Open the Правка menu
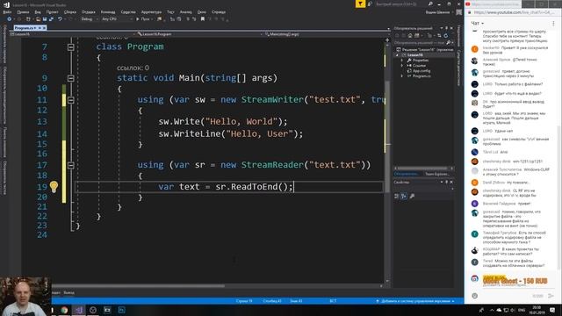This screenshot has height=316, width=562. [23, 11]
